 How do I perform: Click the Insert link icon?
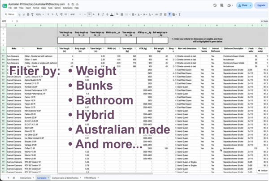(x=156, y=14)
